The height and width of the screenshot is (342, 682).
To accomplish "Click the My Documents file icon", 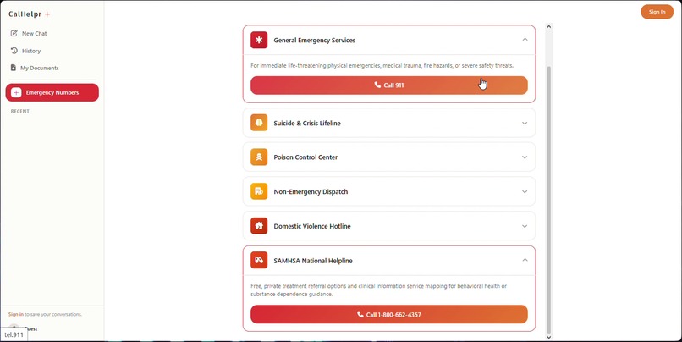I will tap(14, 68).
